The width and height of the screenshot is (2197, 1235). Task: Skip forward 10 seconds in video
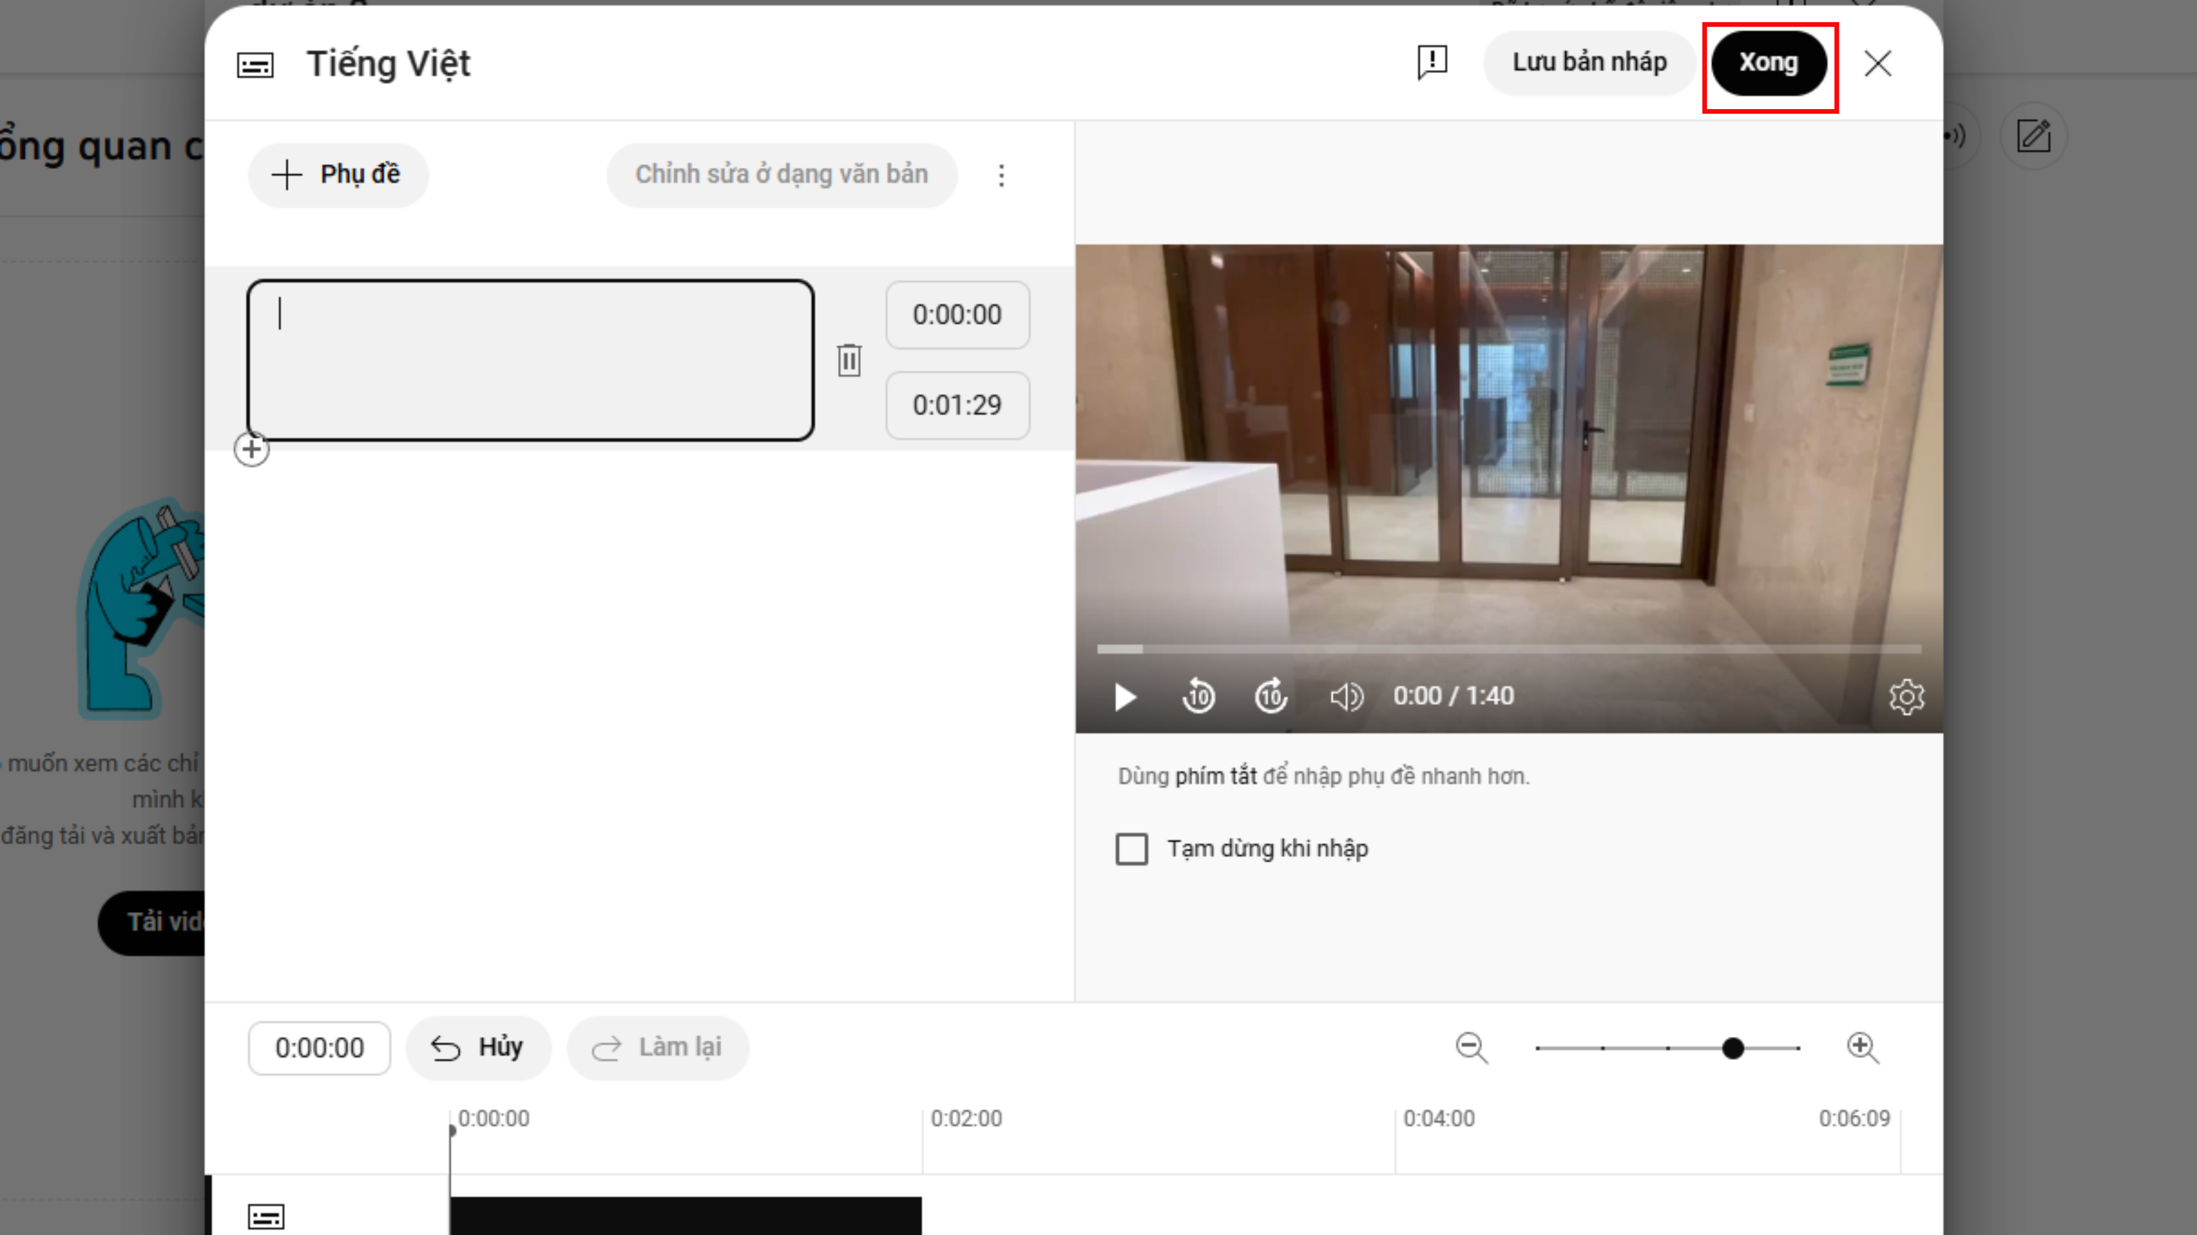point(1271,697)
